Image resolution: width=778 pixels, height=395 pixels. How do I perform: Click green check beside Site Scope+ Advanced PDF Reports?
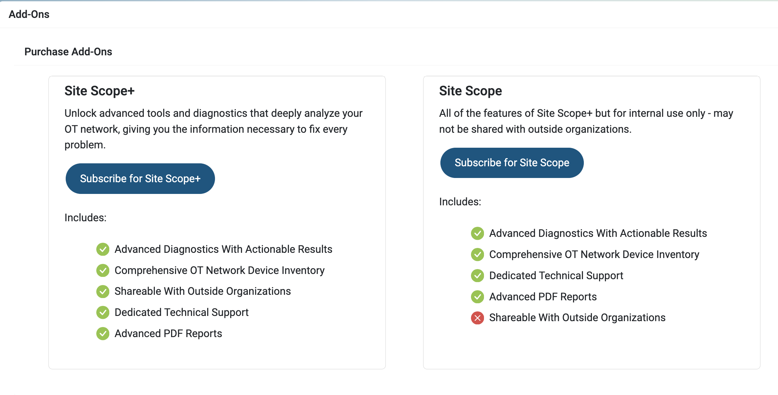coord(103,334)
